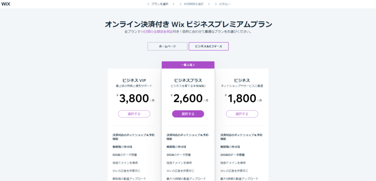Click 35GBのデータ容量 feature text
This screenshot has height=181, width=376.
point(179,155)
